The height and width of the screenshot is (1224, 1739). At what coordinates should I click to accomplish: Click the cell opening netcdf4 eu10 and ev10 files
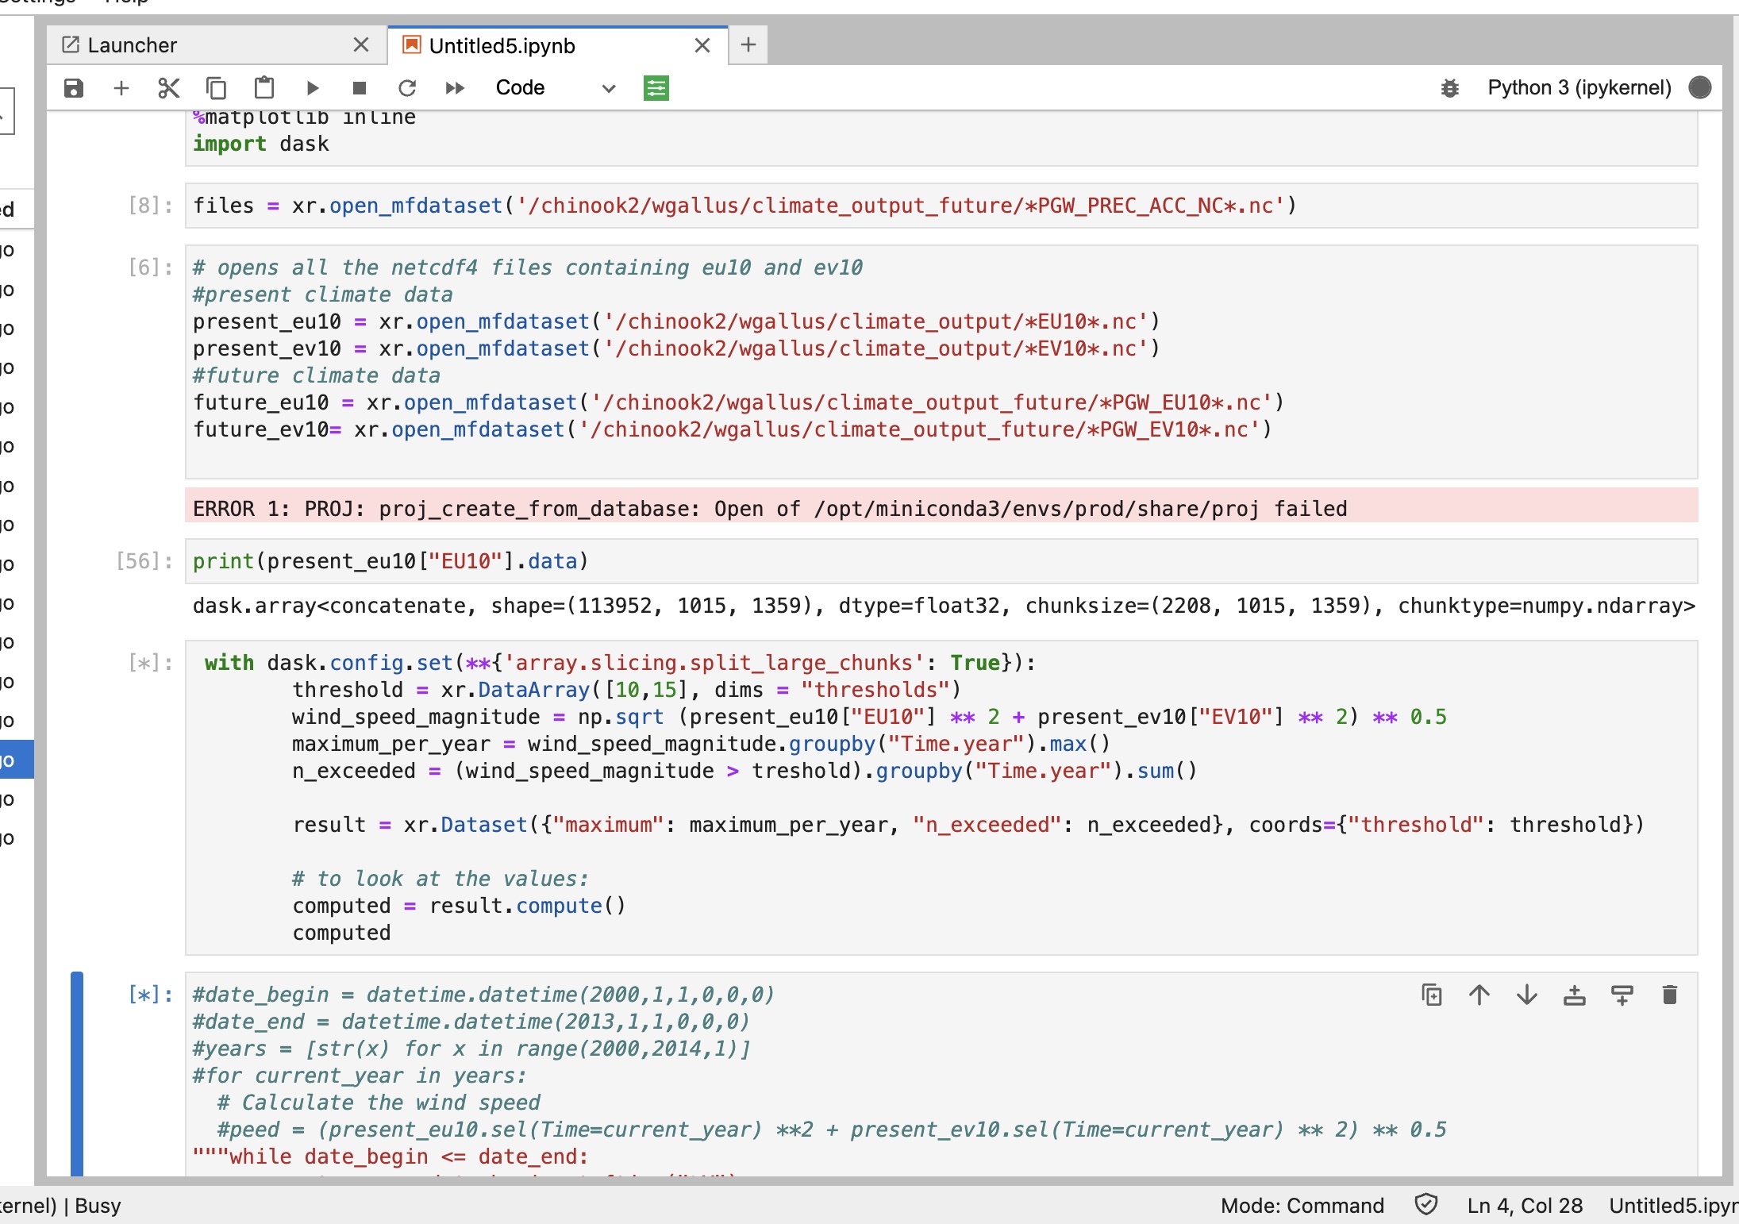(x=941, y=362)
